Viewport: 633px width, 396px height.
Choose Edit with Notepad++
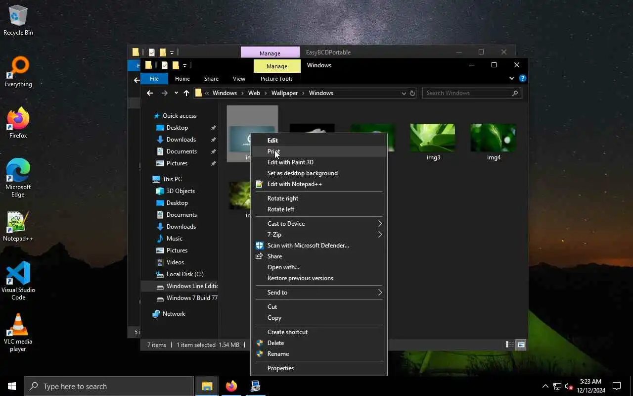(319, 184)
